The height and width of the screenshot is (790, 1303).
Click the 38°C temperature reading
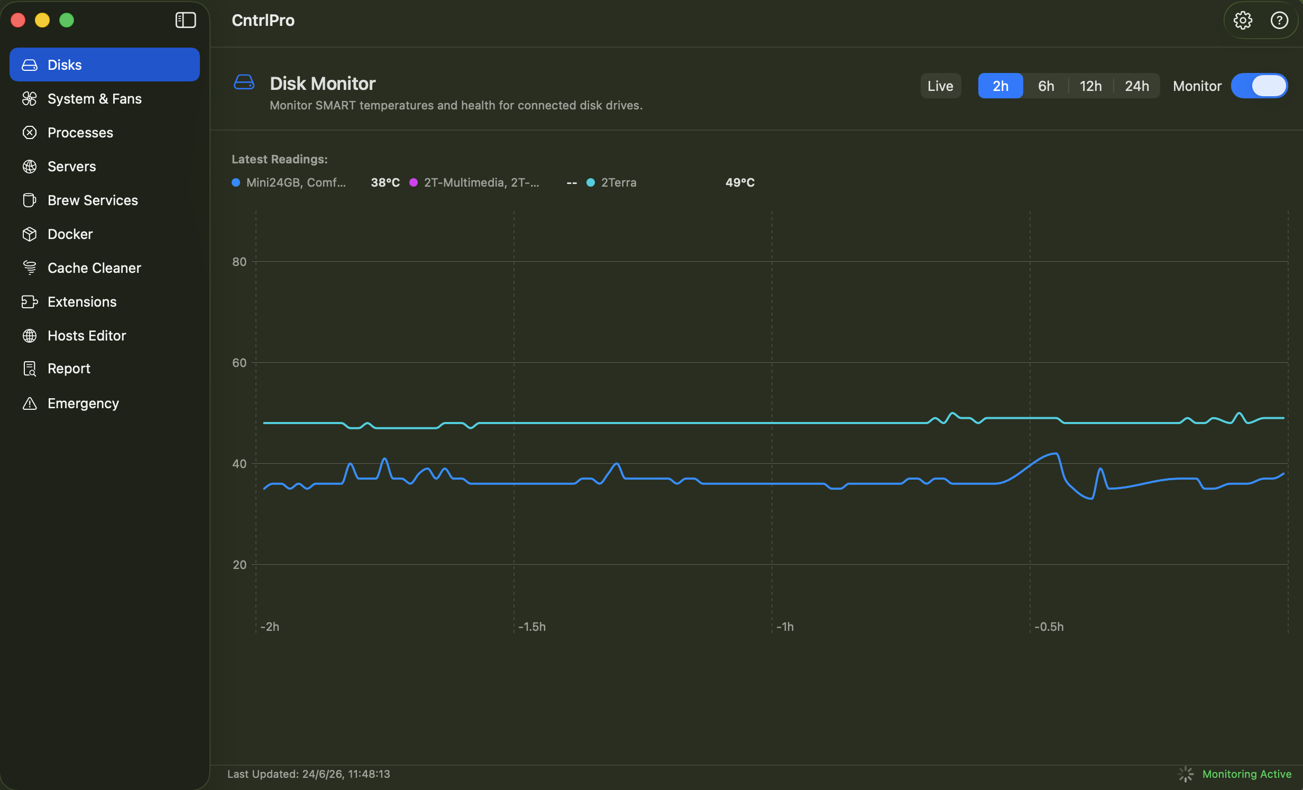click(x=385, y=182)
